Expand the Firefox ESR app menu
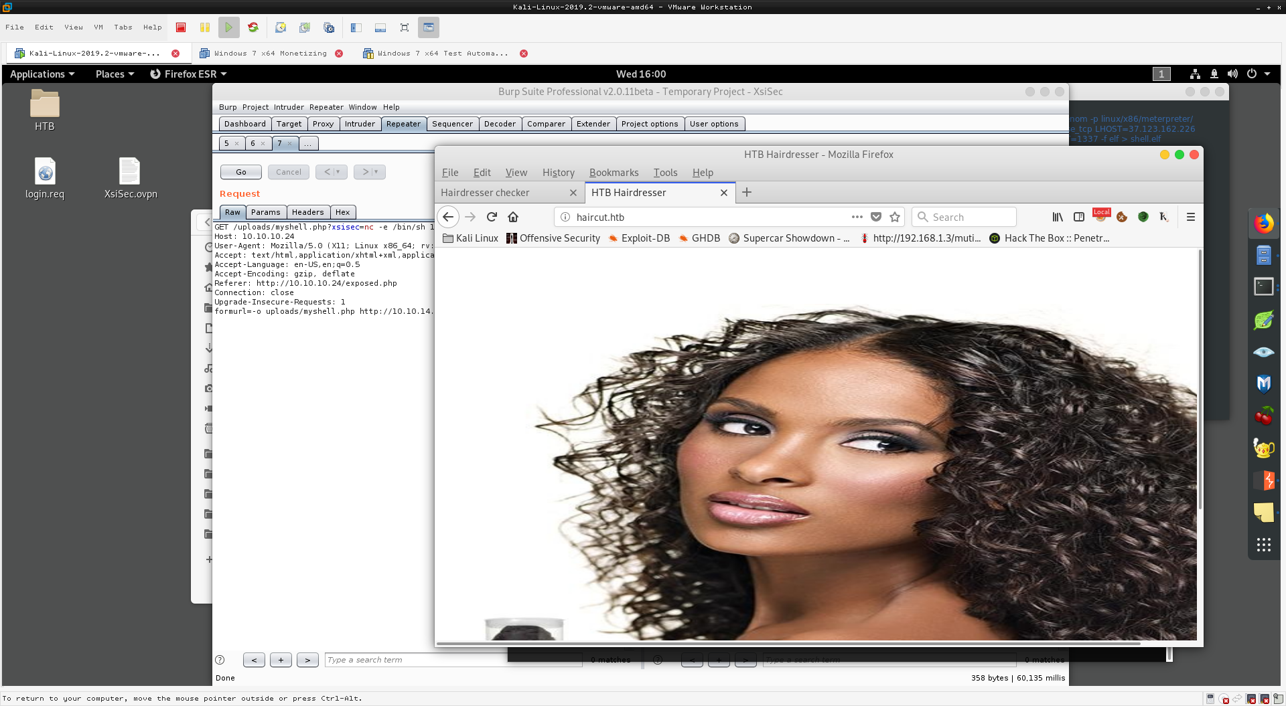This screenshot has width=1286, height=706. (x=188, y=74)
